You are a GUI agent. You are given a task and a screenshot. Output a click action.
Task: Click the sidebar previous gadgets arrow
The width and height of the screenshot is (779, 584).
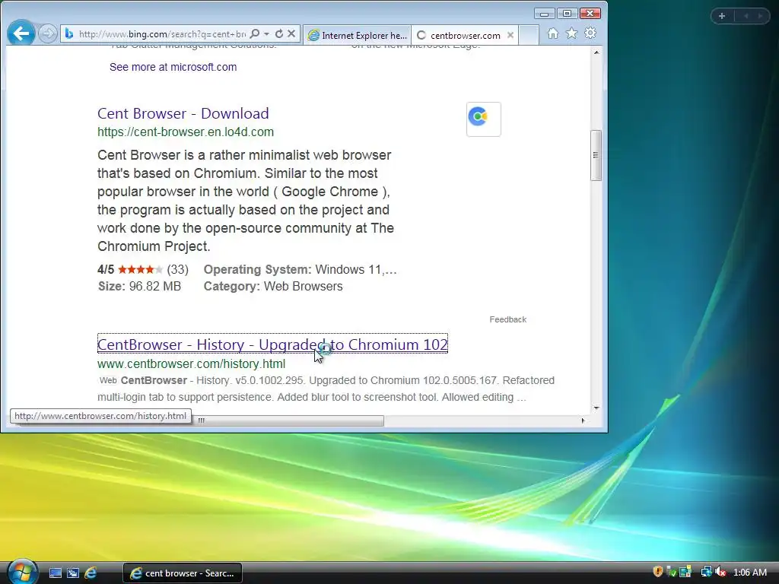[x=746, y=16]
